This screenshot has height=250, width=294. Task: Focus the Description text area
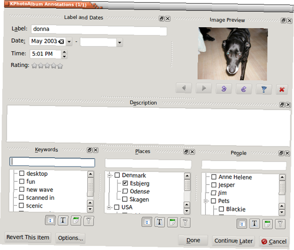149,126
